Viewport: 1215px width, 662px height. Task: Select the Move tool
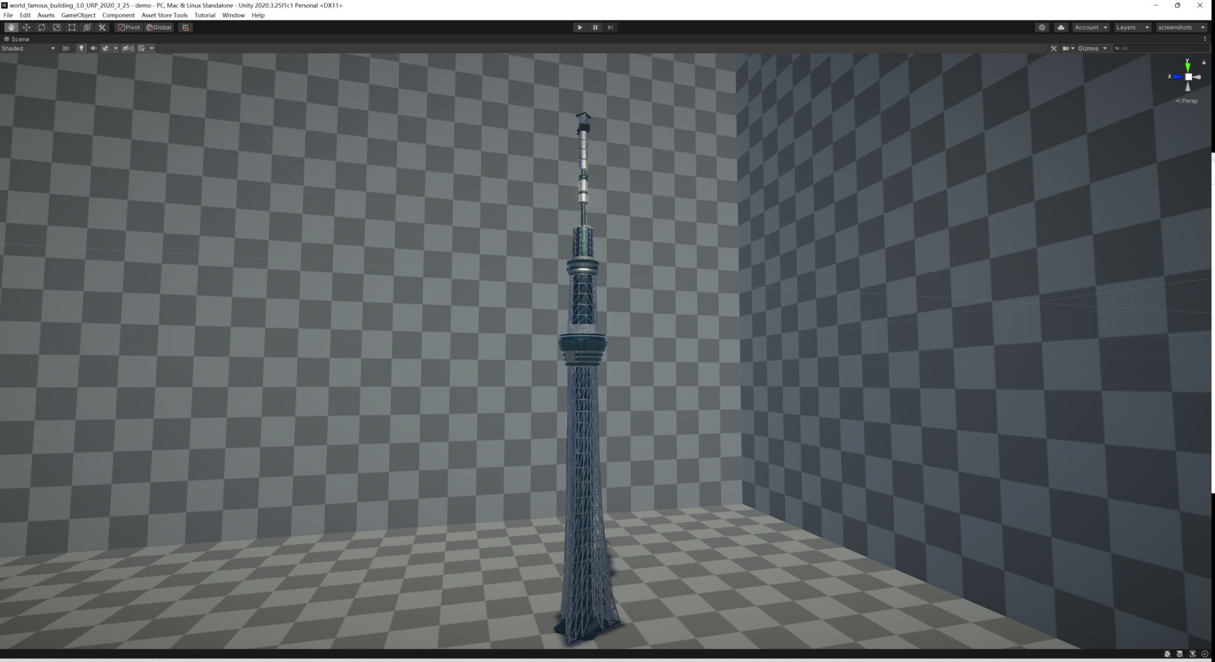pyautogui.click(x=26, y=28)
